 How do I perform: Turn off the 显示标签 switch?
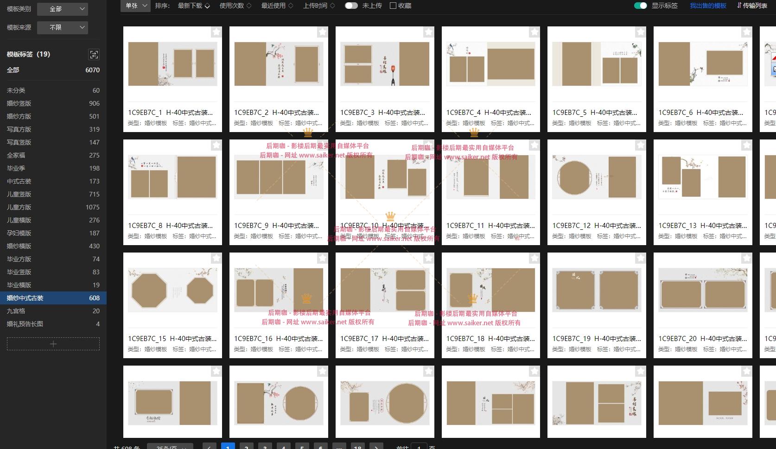click(640, 6)
